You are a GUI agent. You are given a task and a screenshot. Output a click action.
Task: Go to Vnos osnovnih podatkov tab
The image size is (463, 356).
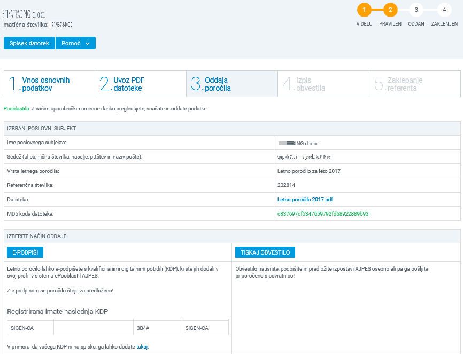pos(49,84)
